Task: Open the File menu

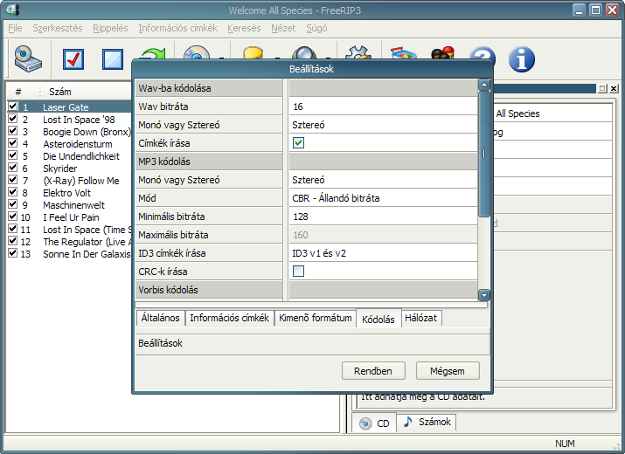Action: click(x=15, y=28)
